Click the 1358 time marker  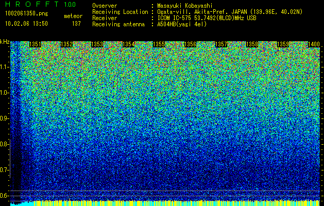[252, 44]
